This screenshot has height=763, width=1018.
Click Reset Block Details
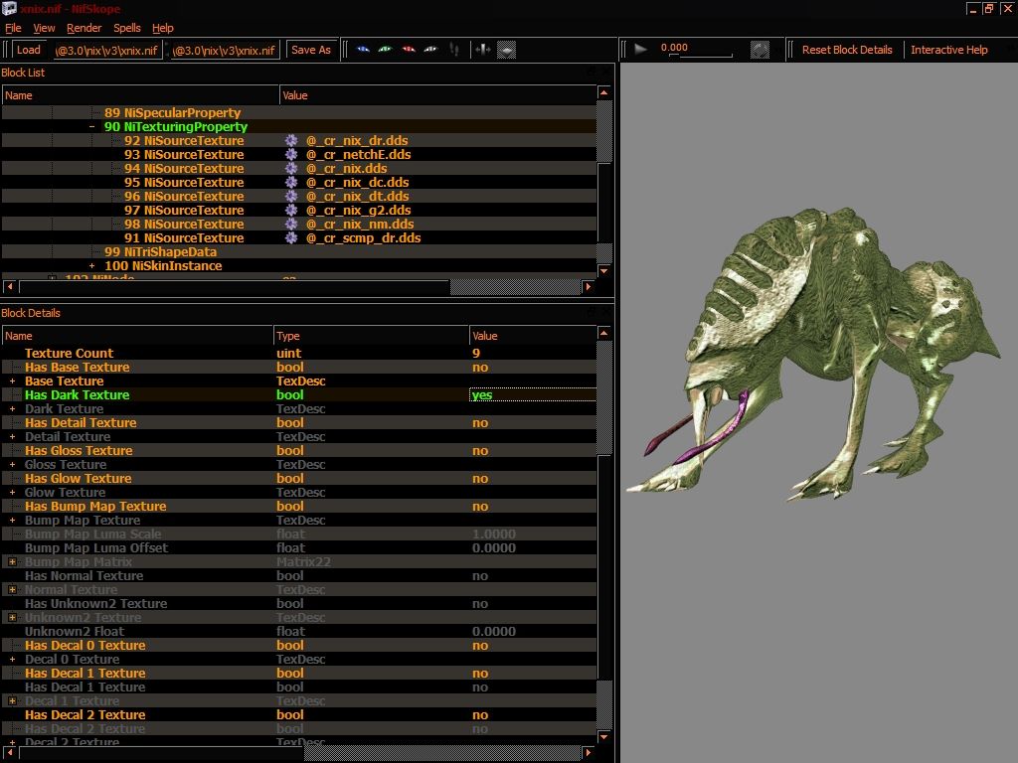(x=847, y=50)
